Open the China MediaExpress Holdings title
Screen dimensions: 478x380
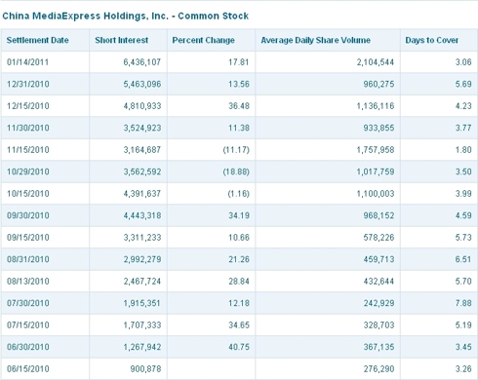point(125,16)
